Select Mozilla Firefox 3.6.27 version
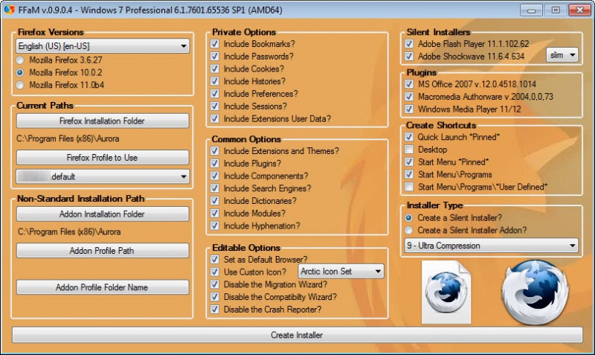 (x=20, y=60)
